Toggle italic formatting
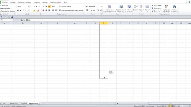 tap(21, 10)
